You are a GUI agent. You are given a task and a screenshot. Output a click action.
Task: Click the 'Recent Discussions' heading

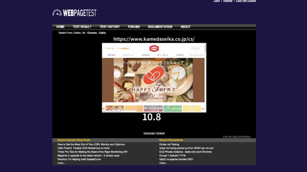tap(171, 140)
